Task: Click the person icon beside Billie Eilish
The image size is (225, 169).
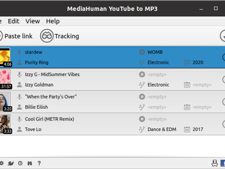Action: (x=19, y=107)
